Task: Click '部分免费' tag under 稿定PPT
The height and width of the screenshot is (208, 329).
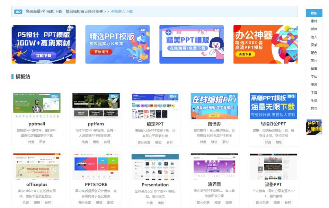Action: (144, 143)
